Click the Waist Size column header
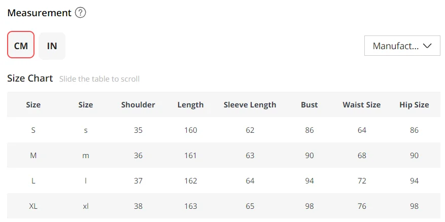This screenshot has height=222, width=445. click(x=361, y=105)
